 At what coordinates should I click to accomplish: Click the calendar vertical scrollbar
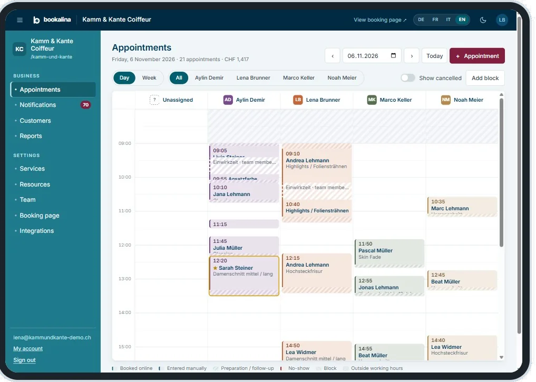coord(501,172)
